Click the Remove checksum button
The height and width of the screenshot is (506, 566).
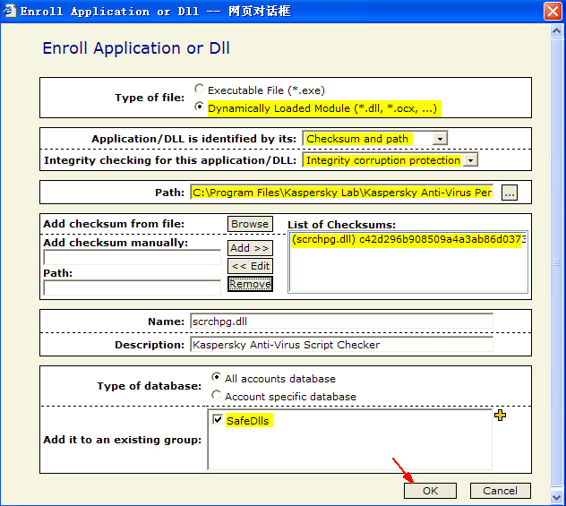click(250, 284)
